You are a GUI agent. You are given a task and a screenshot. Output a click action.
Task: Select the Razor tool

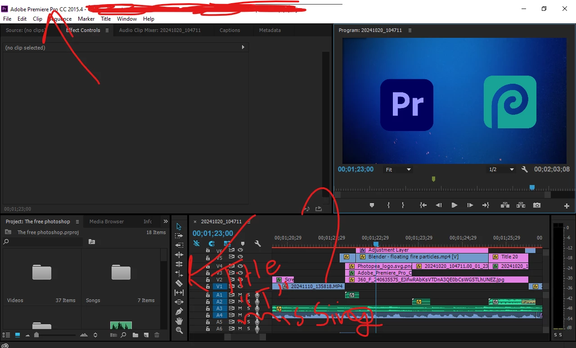point(179,283)
